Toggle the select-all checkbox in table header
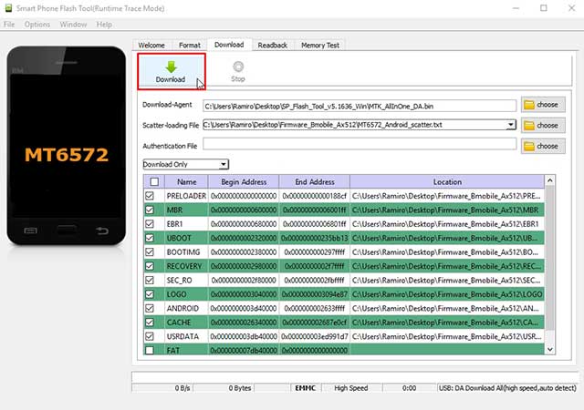584x410 pixels. [x=154, y=182]
